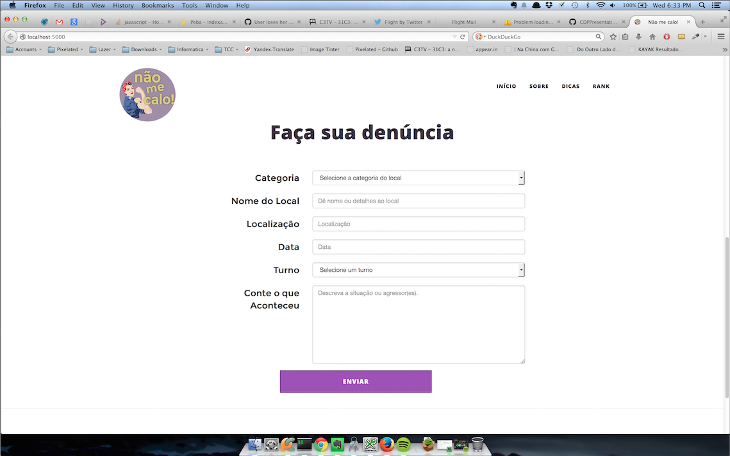Focus the Conte o que Aconteceu textarea
Viewport: 730px width, 456px height.
(419, 325)
